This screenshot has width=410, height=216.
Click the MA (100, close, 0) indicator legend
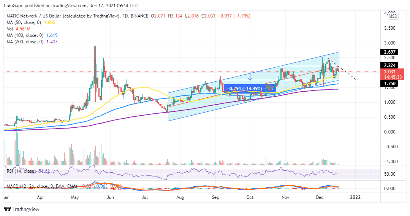tap(25, 35)
